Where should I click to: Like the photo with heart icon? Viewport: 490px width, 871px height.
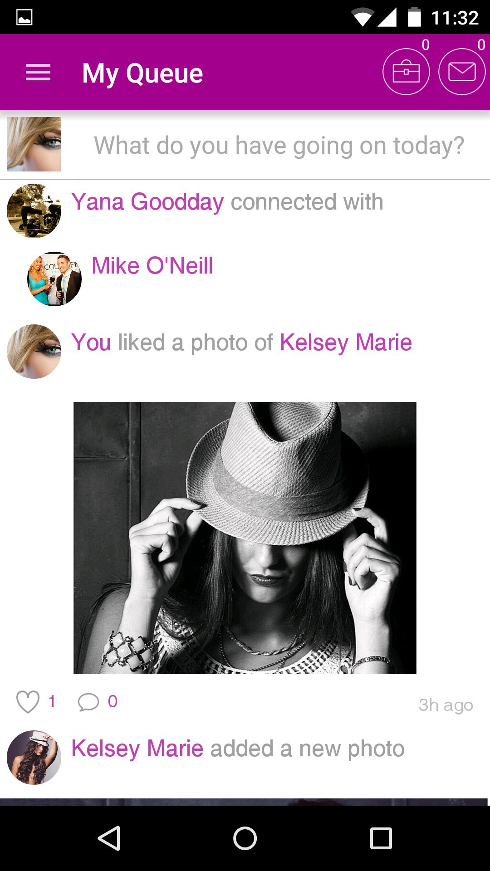28,702
